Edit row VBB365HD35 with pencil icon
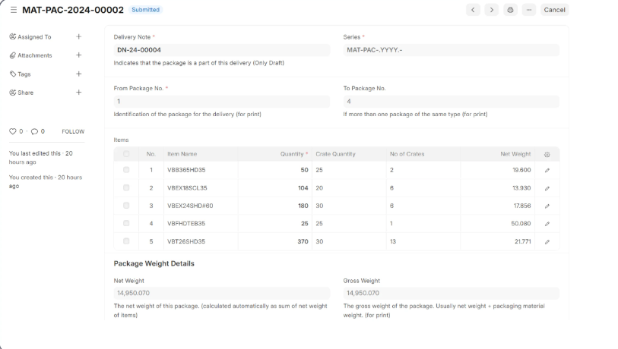Image resolution: width=618 pixels, height=349 pixels. pos(547,170)
